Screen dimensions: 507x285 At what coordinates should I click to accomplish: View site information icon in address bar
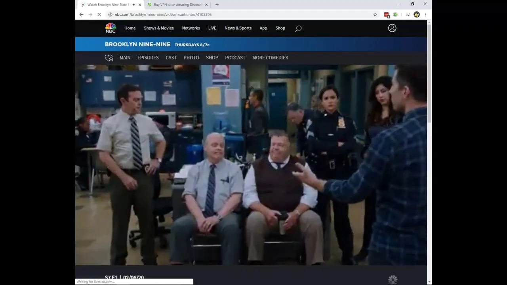(110, 14)
